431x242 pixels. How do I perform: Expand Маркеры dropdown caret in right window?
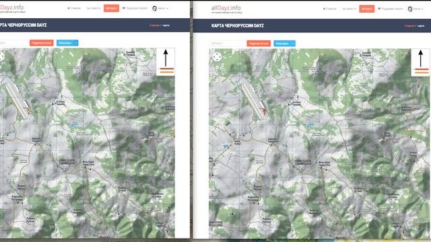(x=294, y=43)
